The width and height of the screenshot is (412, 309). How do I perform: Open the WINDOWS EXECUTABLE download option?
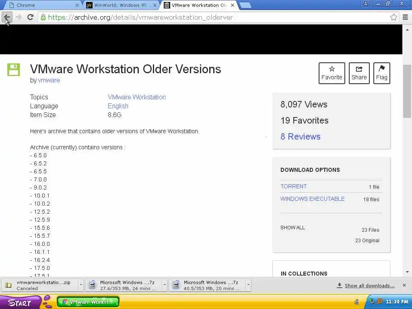(x=312, y=199)
